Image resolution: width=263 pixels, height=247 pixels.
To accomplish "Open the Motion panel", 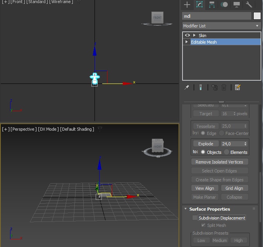I will [224, 5].
